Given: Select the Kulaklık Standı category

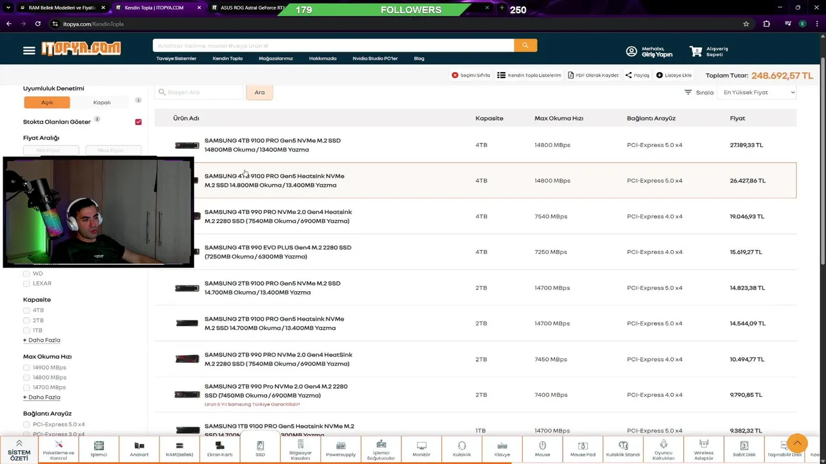Looking at the screenshot, I should click(623, 450).
